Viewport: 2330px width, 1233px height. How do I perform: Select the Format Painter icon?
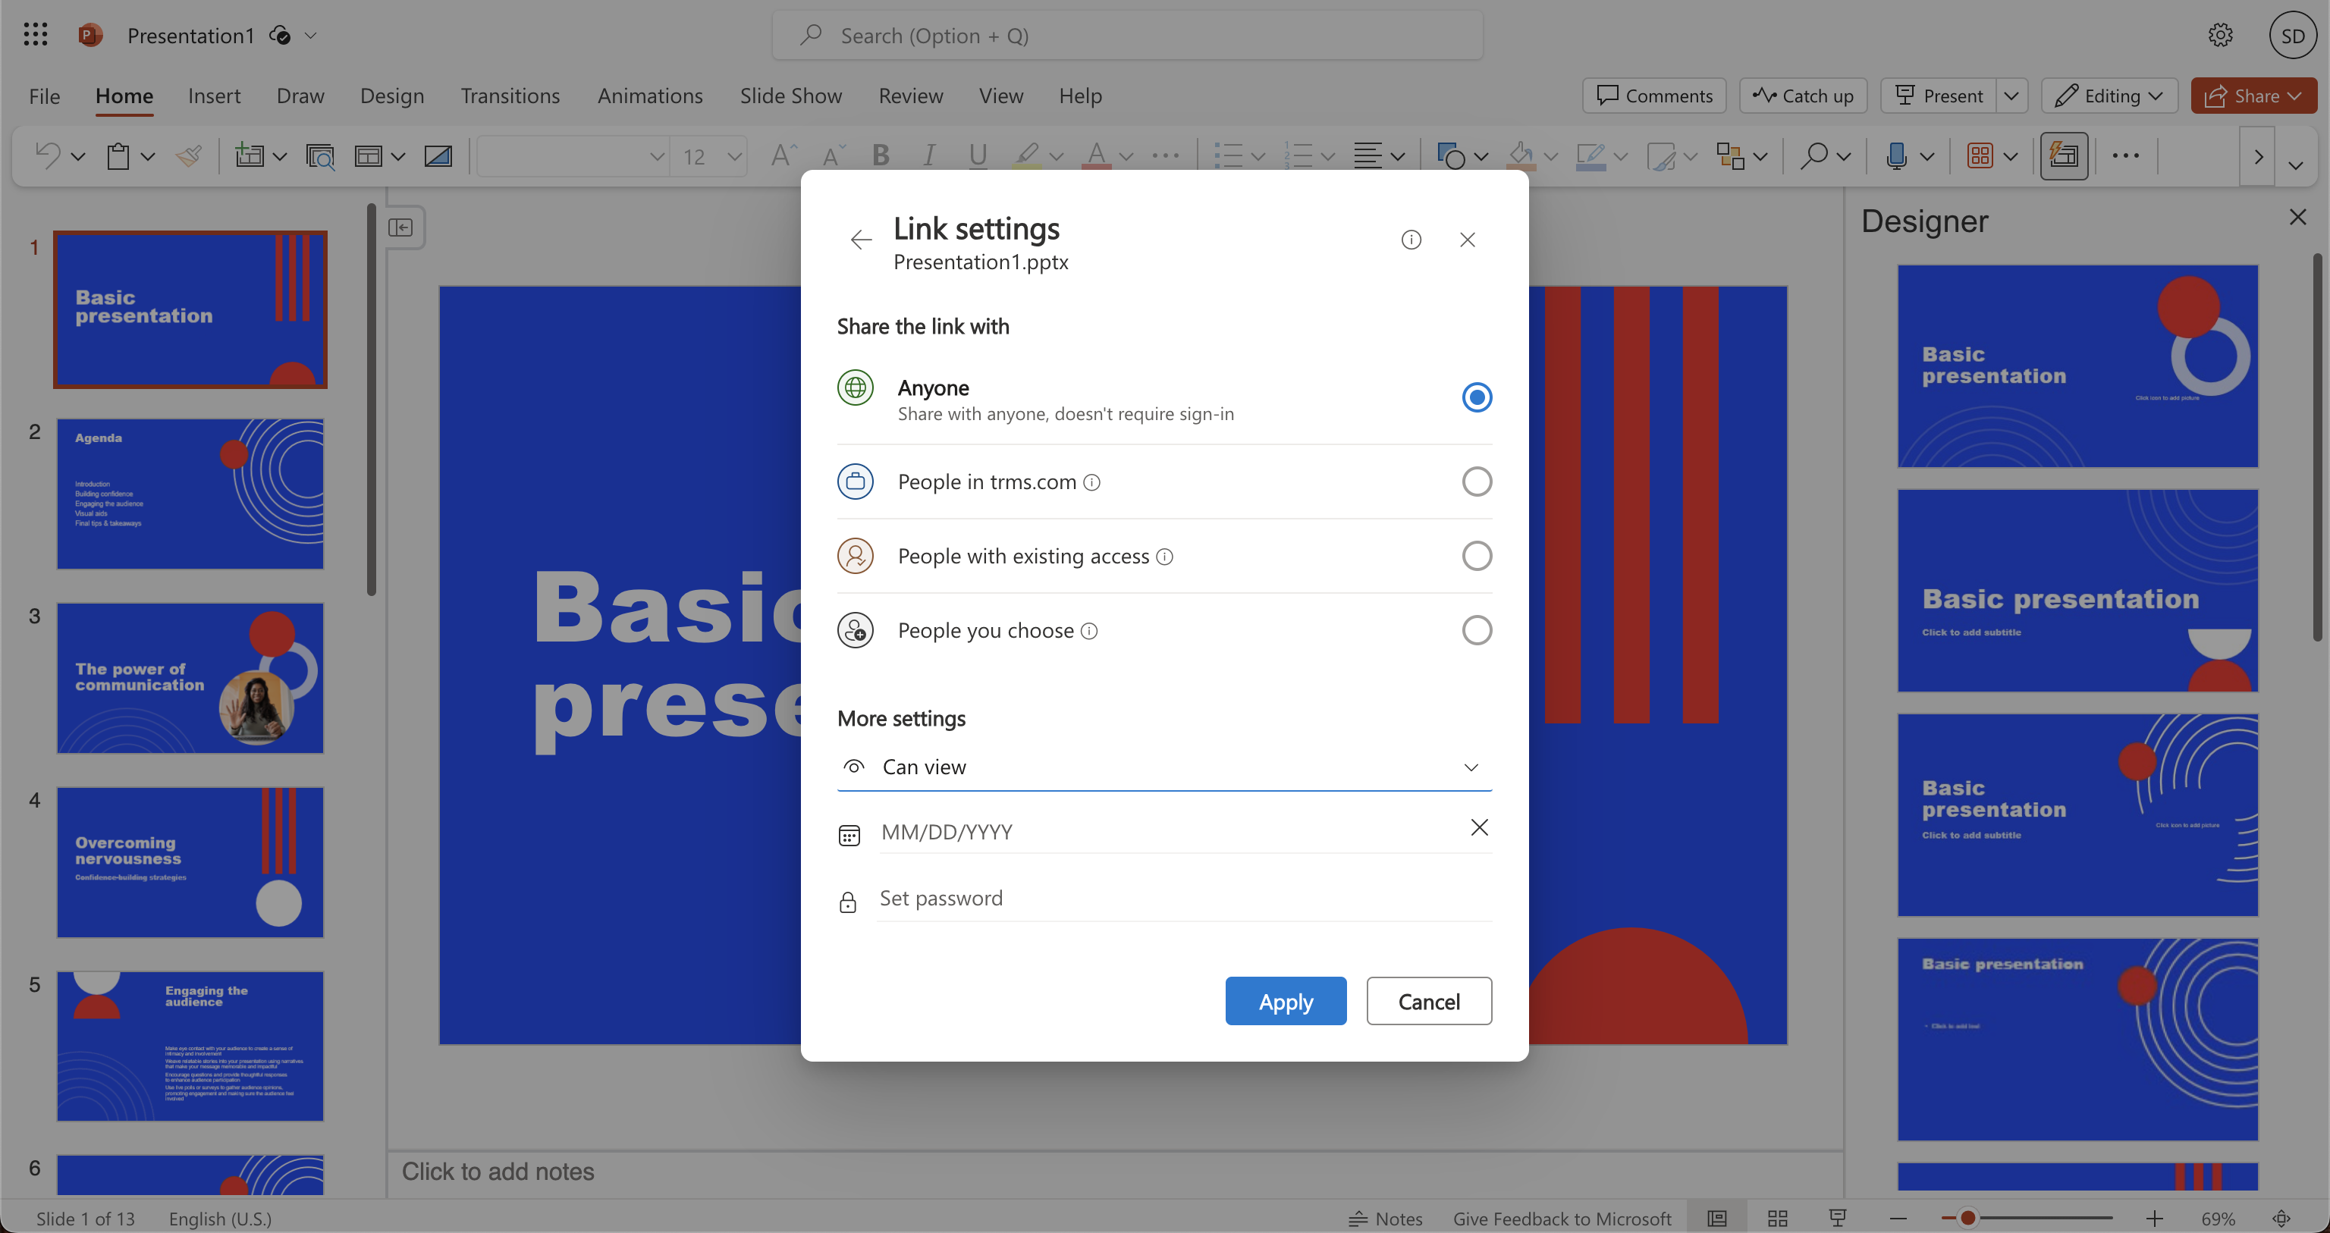click(188, 155)
